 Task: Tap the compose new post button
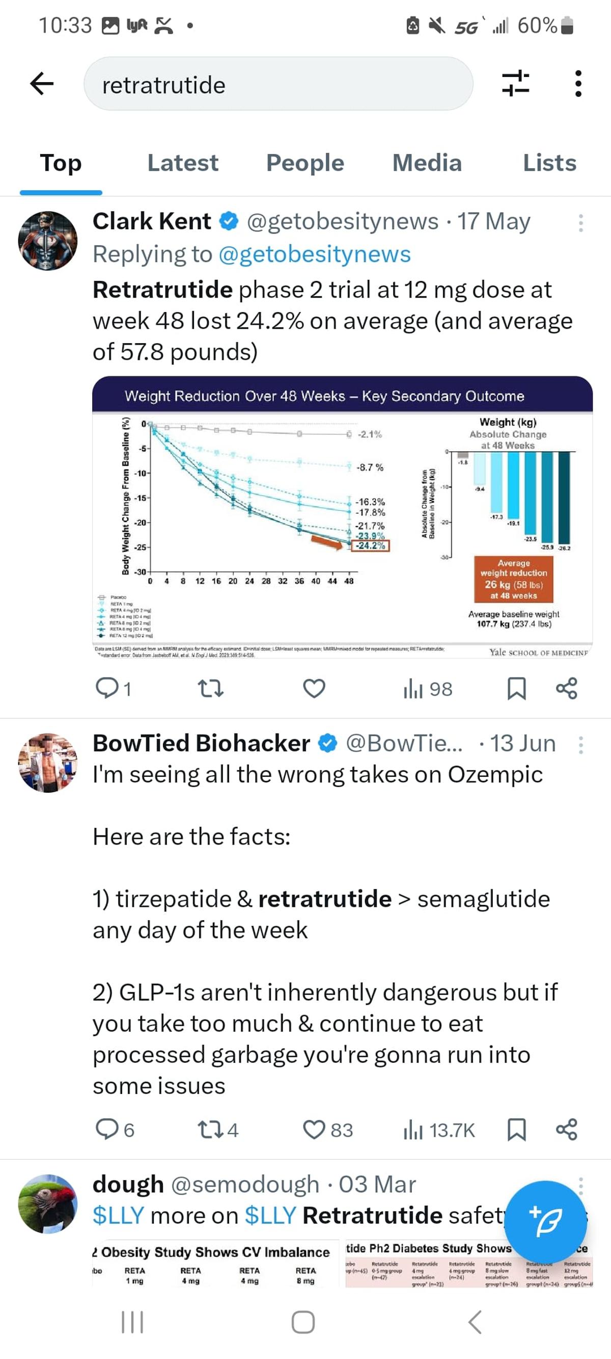click(x=545, y=1221)
